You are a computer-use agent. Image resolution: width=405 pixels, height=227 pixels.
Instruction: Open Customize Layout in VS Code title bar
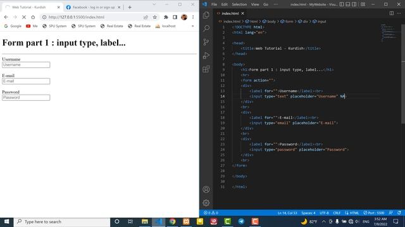click(363, 4)
